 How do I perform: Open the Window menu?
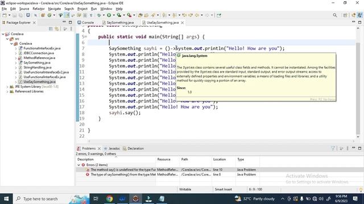coord(106,9)
